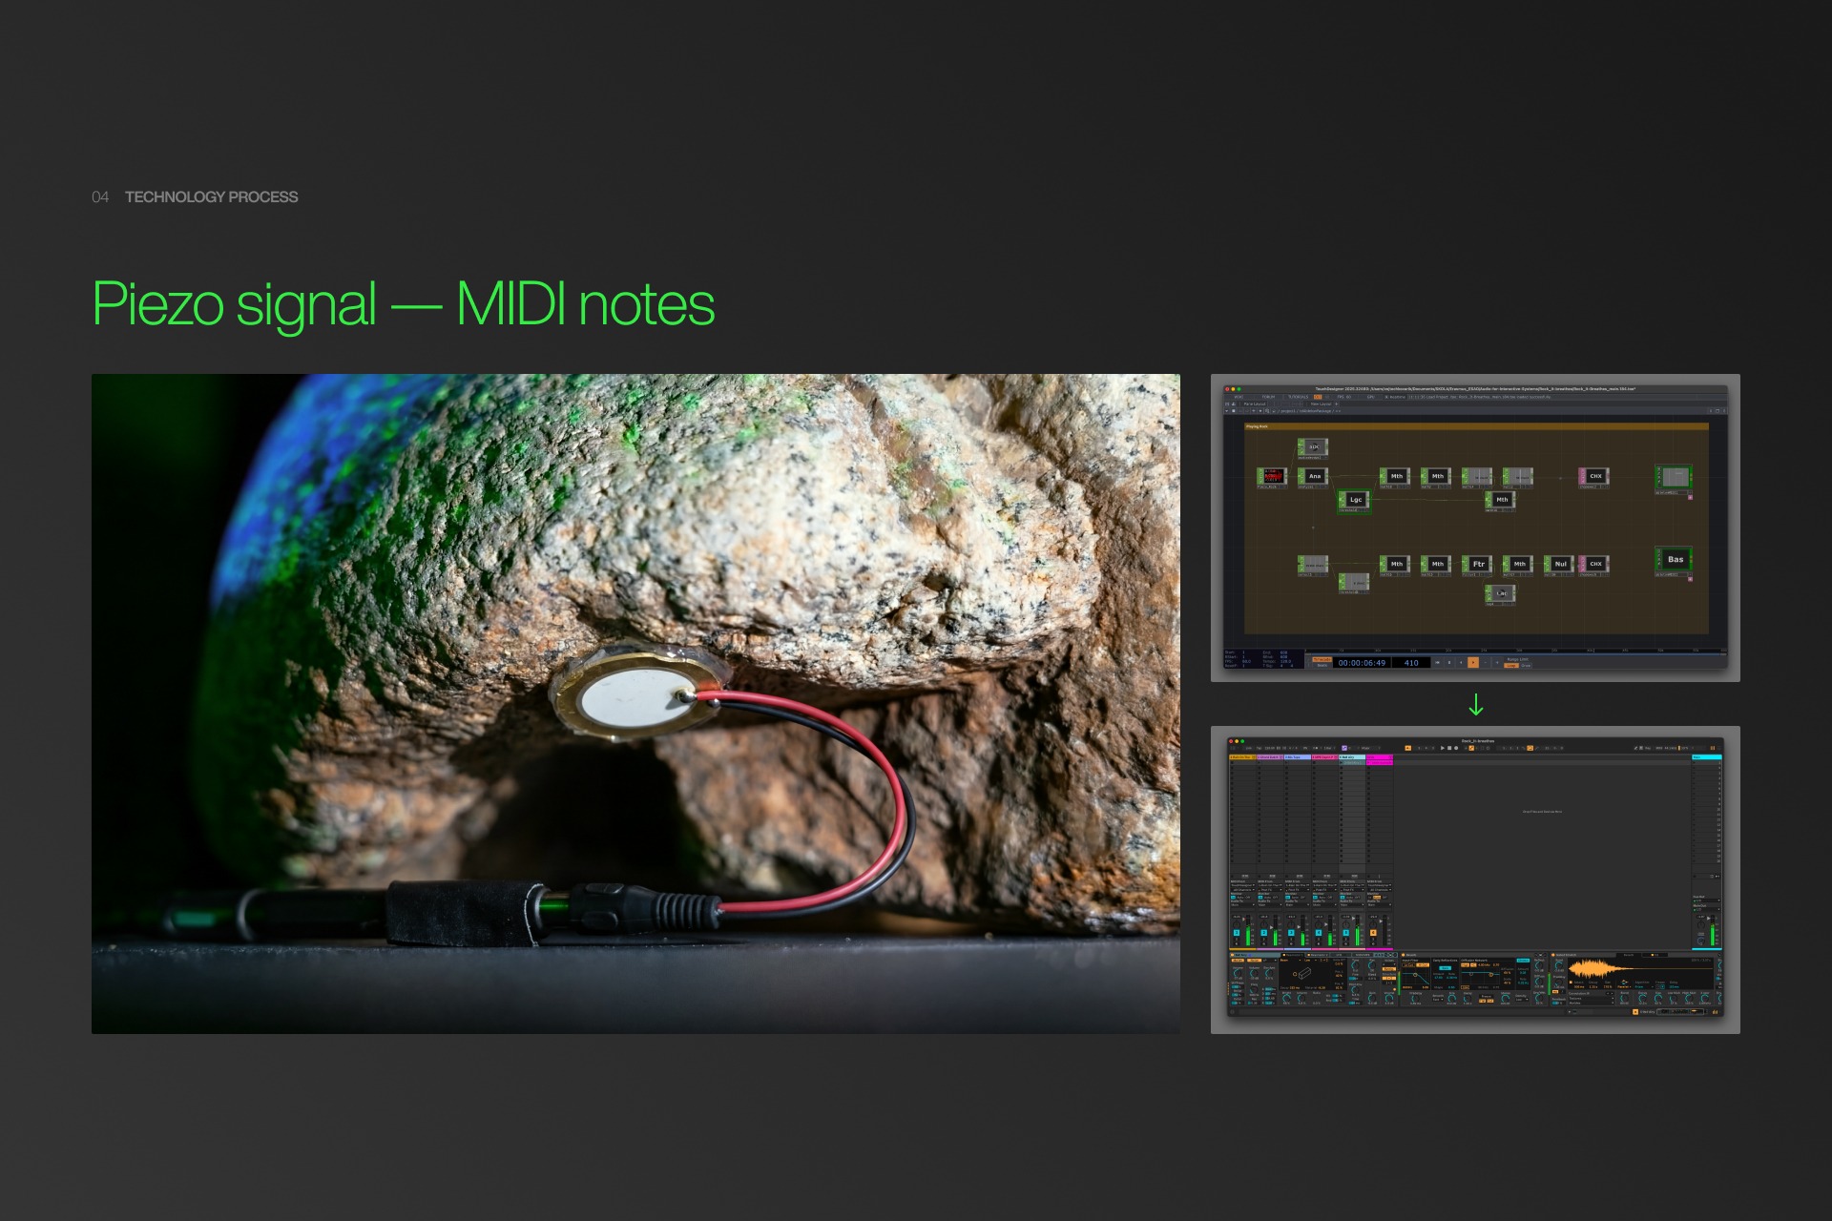Select the audio device node above Ana
Screen dimensions: 1832x1221
(x=1313, y=446)
